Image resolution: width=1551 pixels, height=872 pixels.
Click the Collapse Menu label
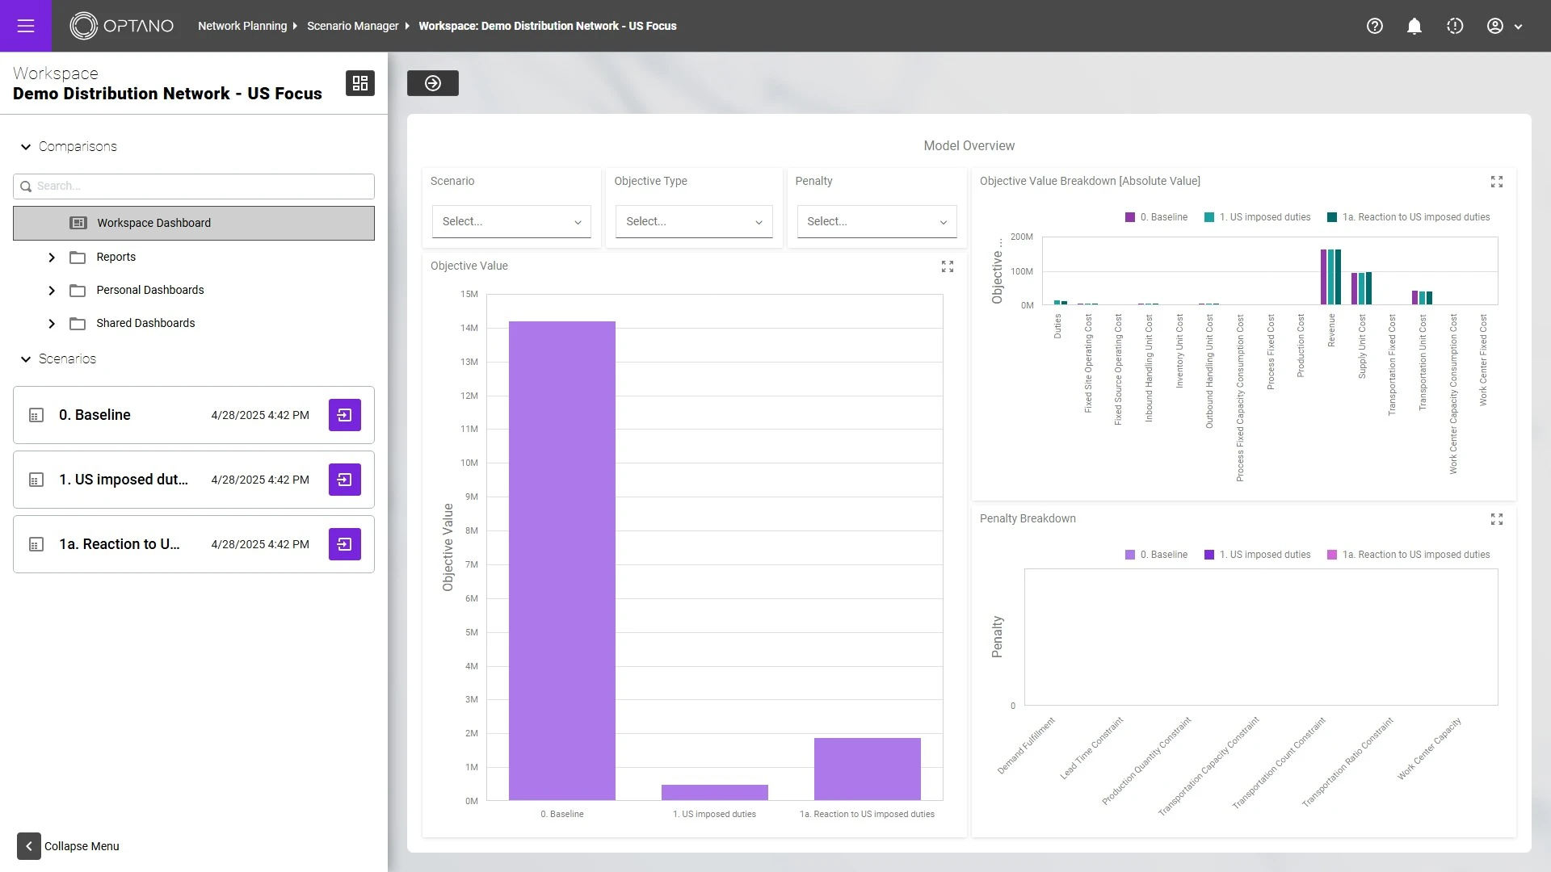click(82, 846)
